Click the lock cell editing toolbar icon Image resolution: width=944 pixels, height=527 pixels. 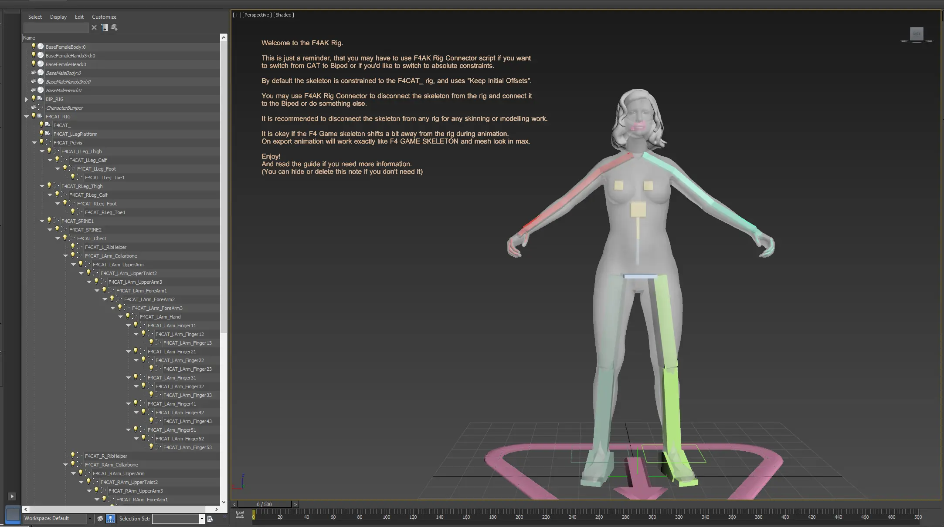click(105, 27)
